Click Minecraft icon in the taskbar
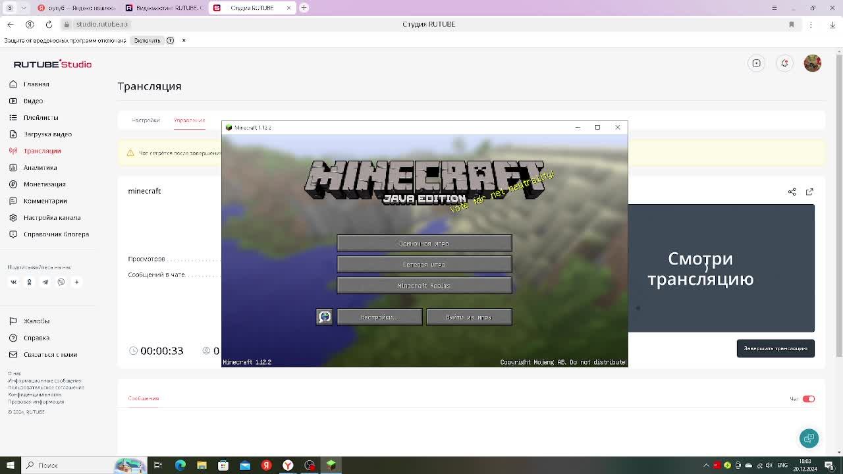843x474 pixels. tap(331, 465)
